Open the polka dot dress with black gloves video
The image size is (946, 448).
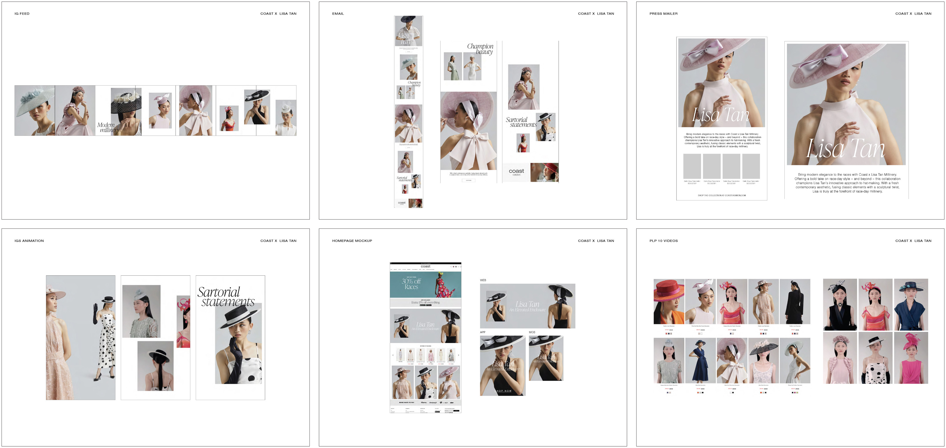point(876,358)
